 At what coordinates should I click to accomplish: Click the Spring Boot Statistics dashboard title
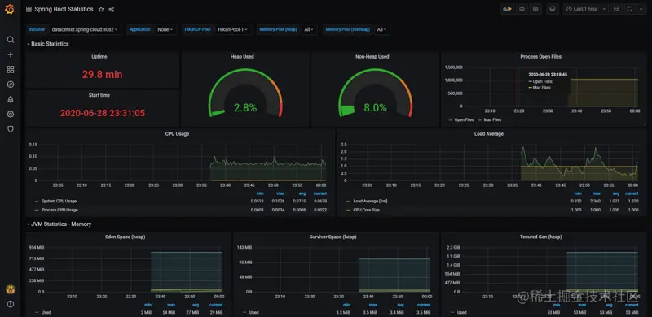tap(64, 9)
